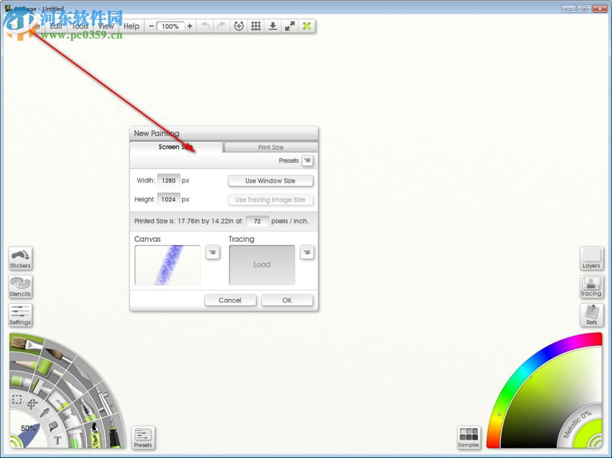Select the Color Sampler eyedropper tool
The image size is (612, 458).
click(45, 413)
